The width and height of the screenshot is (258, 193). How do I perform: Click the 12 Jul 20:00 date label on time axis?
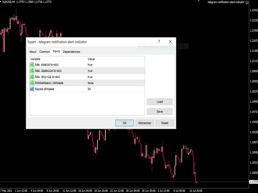[x=196, y=191]
